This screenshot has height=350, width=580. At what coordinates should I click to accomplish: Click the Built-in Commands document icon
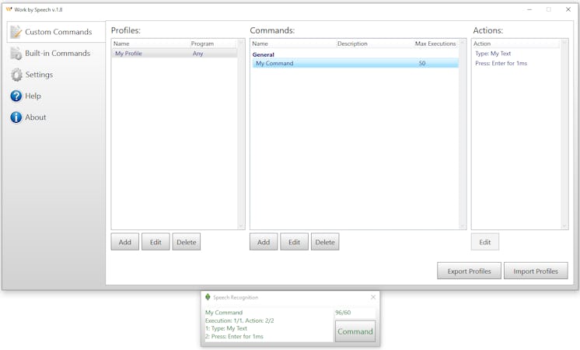pos(16,54)
